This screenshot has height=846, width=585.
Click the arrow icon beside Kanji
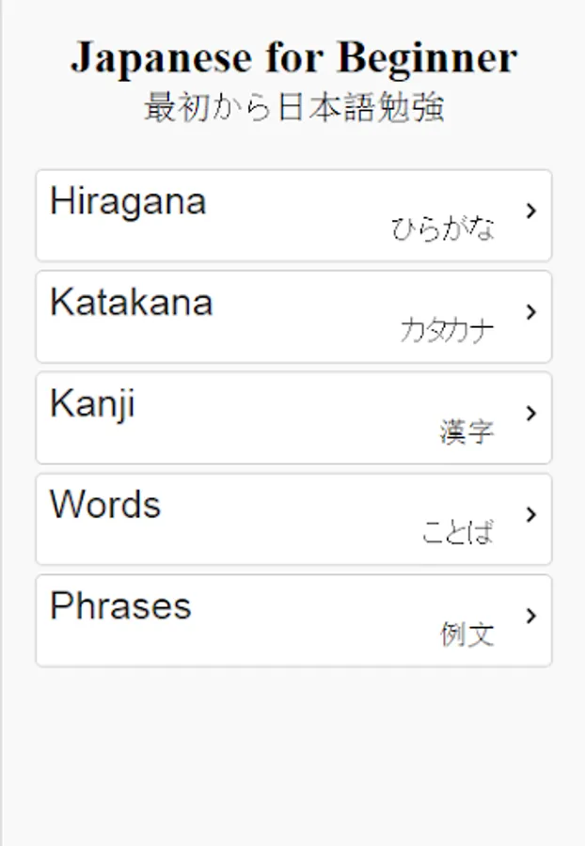pos(531,414)
